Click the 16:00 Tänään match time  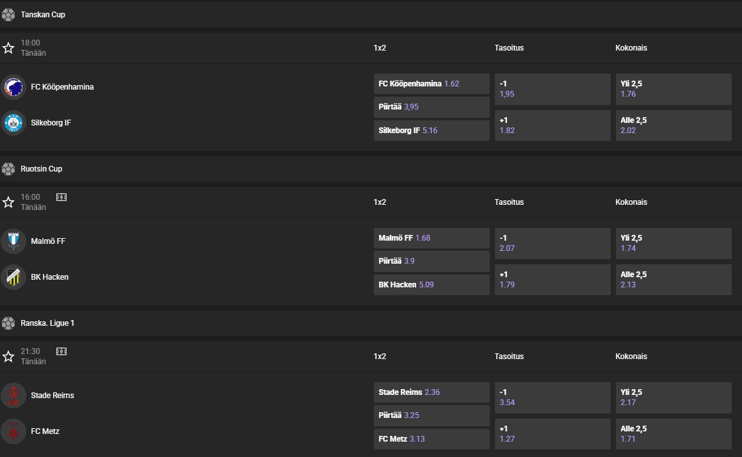click(x=33, y=202)
